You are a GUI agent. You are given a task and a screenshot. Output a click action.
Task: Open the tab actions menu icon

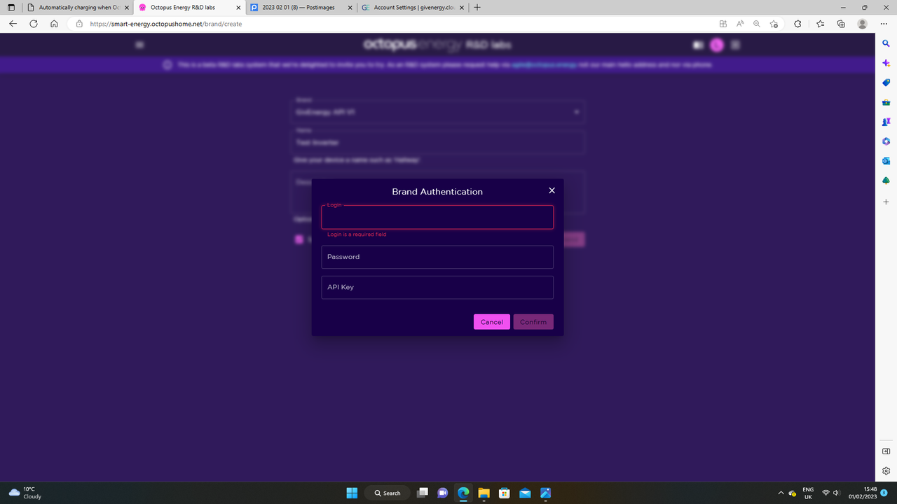click(x=11, y=7)
